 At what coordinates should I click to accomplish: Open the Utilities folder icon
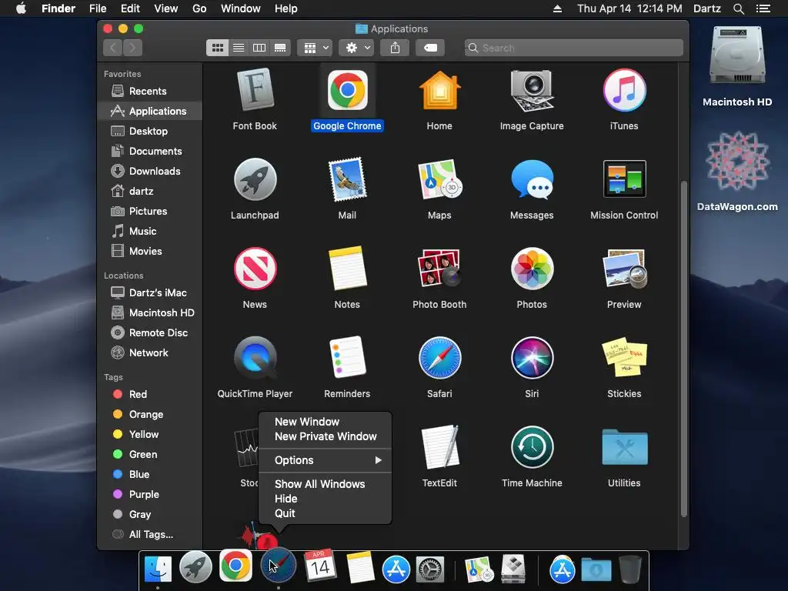[x=624, y=447]
